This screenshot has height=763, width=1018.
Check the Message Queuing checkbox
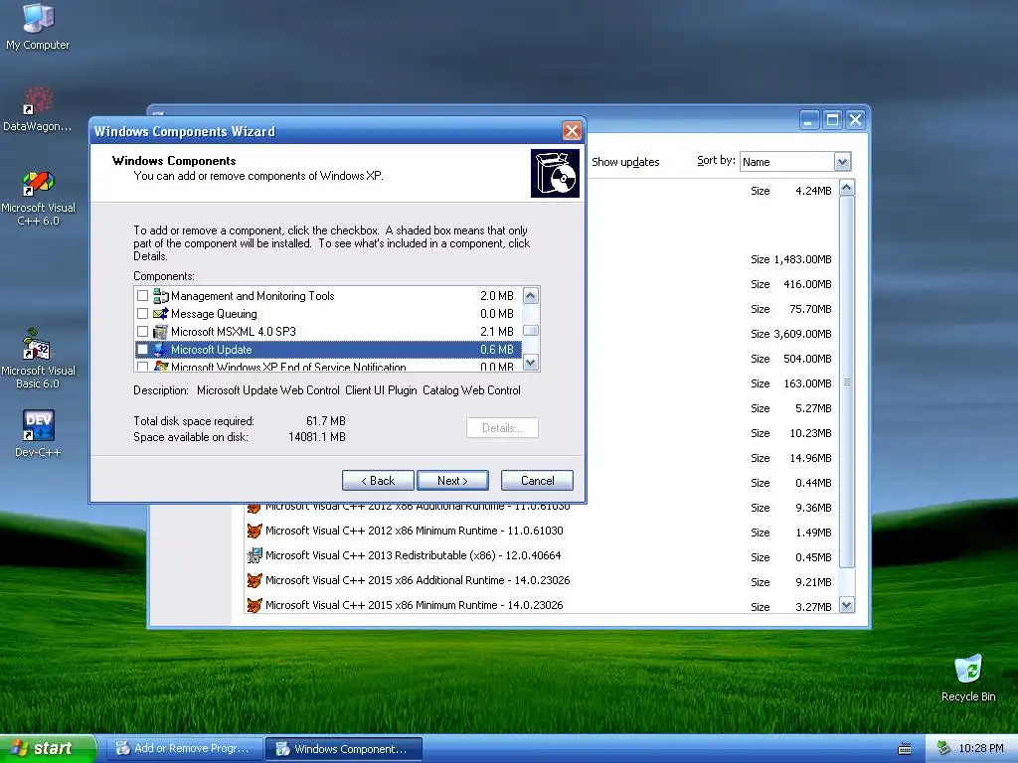(143, 314)
